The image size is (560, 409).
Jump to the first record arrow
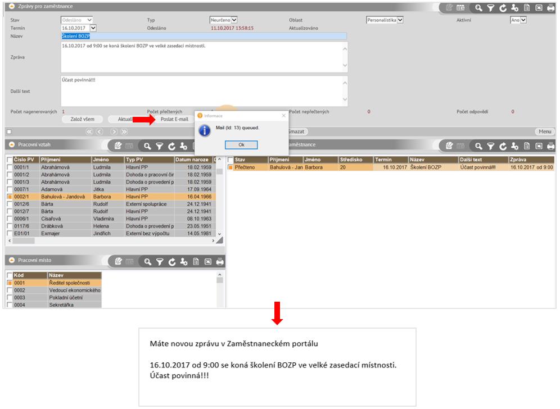pos(89,131)
